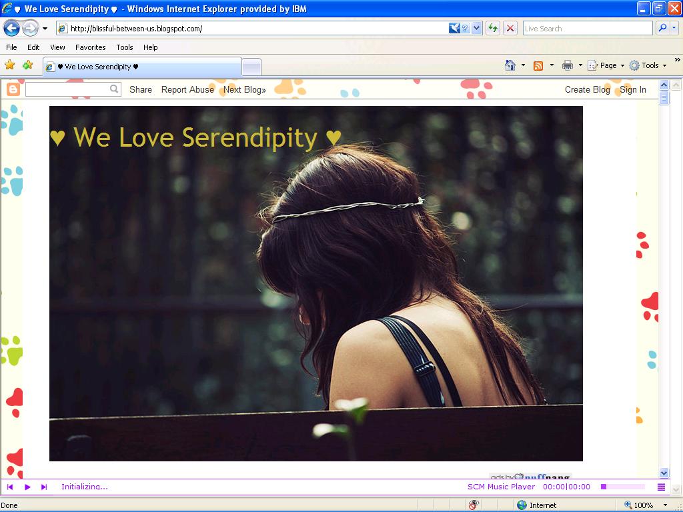The width and height of the screenshot is (683, 512).
Task: Click the Next Blog» link
Action: point(244,90)
